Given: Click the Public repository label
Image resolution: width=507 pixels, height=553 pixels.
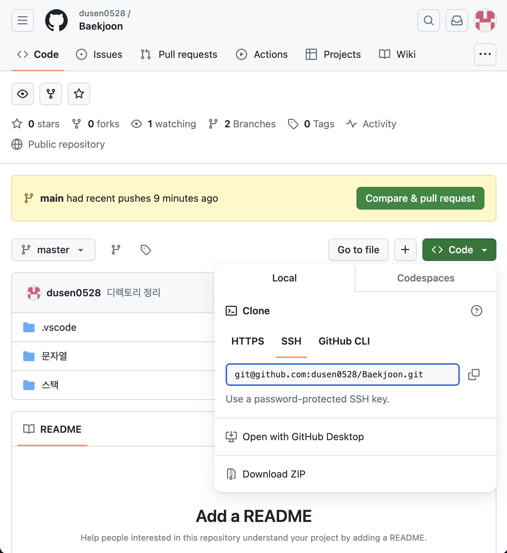Looking at the screenshot, I should [66, 144].
